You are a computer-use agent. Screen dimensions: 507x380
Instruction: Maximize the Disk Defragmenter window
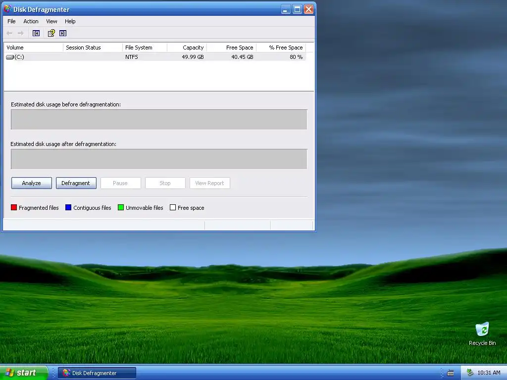[x=297, y=9]
